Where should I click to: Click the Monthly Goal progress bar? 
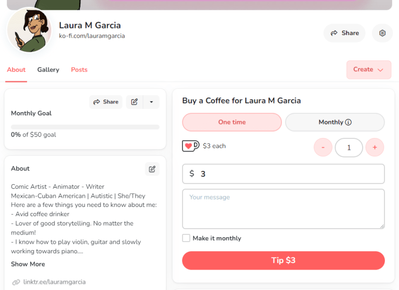(x=85, y=127)
